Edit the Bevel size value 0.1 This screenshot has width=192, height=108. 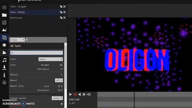60,86
